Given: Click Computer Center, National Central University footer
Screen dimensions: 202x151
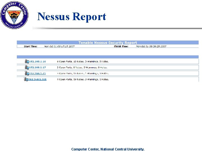Looking at the screenshot, I should (108, 149).
